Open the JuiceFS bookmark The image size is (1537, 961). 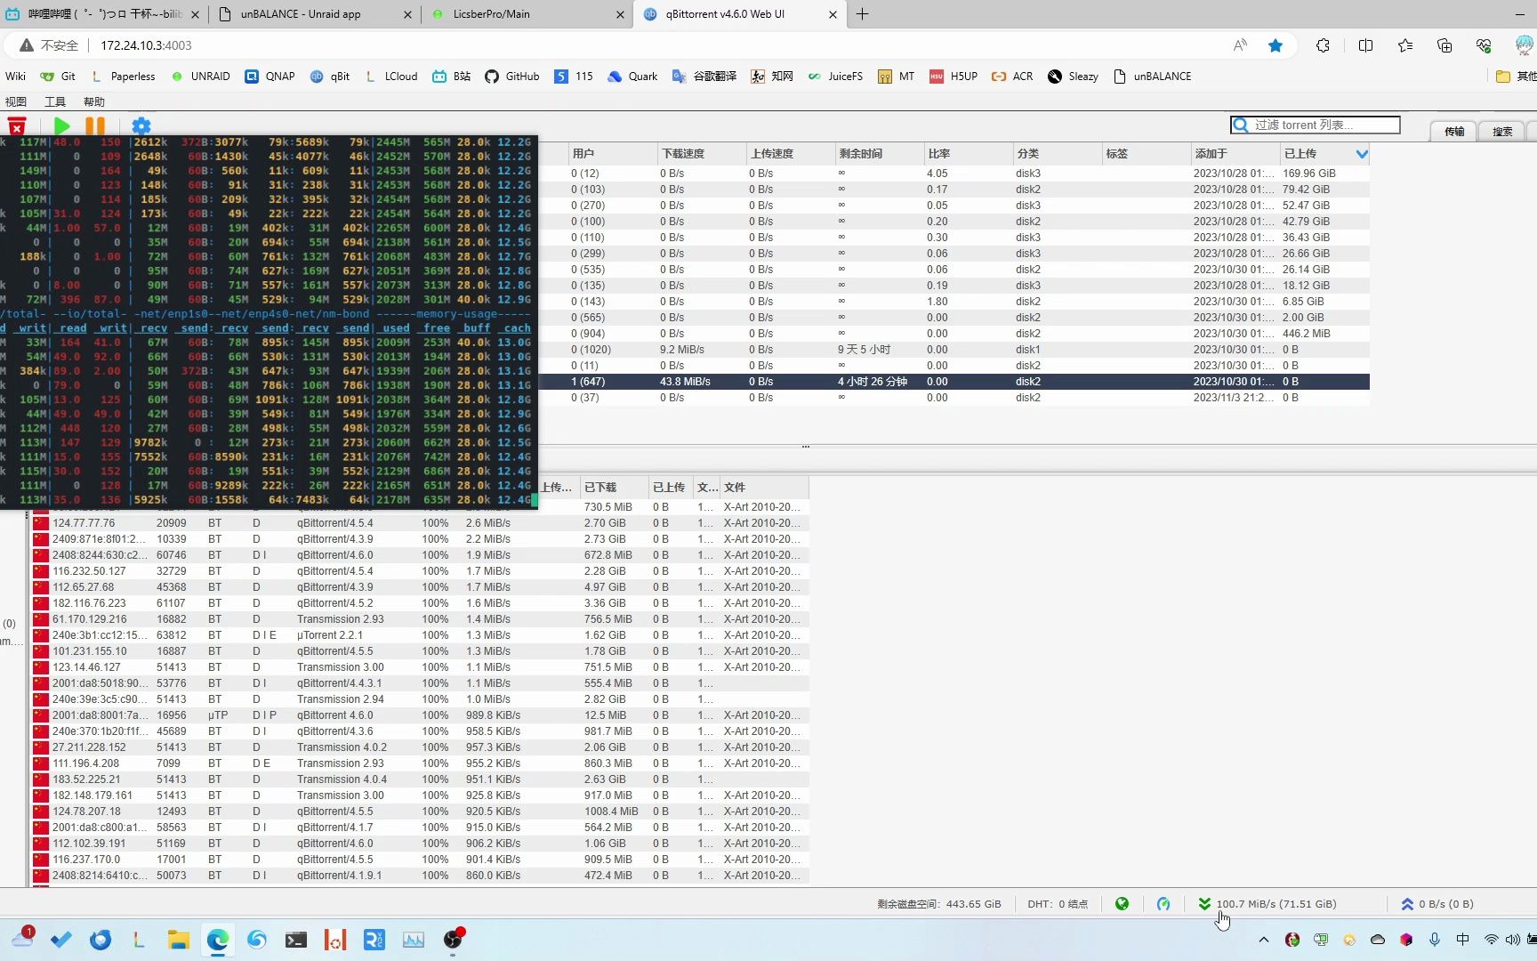click(x=835, y=77)
